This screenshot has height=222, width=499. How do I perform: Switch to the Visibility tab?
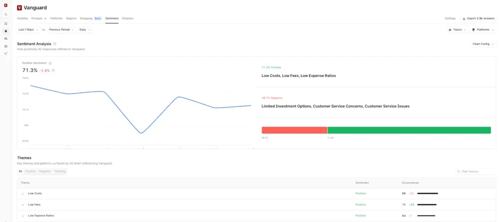click(x=22, y=18)
